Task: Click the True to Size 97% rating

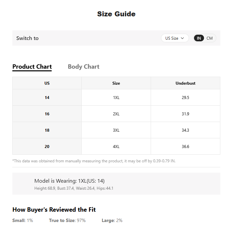Action: 67,220
